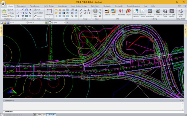Open the ByLayer color dropdown
This screenshot has height=116, width=187.
point(65,22)
